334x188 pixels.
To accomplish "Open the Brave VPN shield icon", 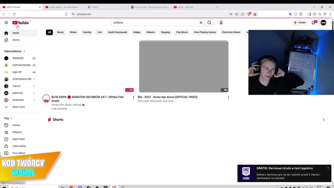I will point(325,14).
